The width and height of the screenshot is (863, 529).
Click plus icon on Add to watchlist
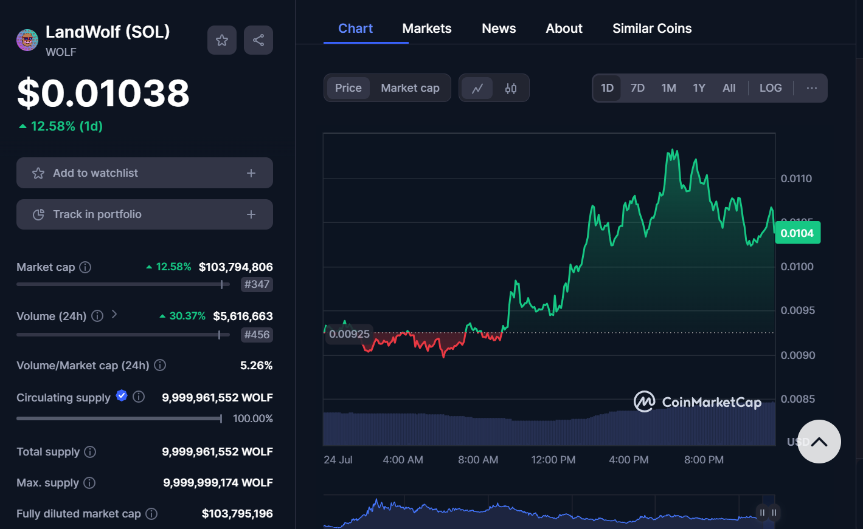tap(251, 173)
